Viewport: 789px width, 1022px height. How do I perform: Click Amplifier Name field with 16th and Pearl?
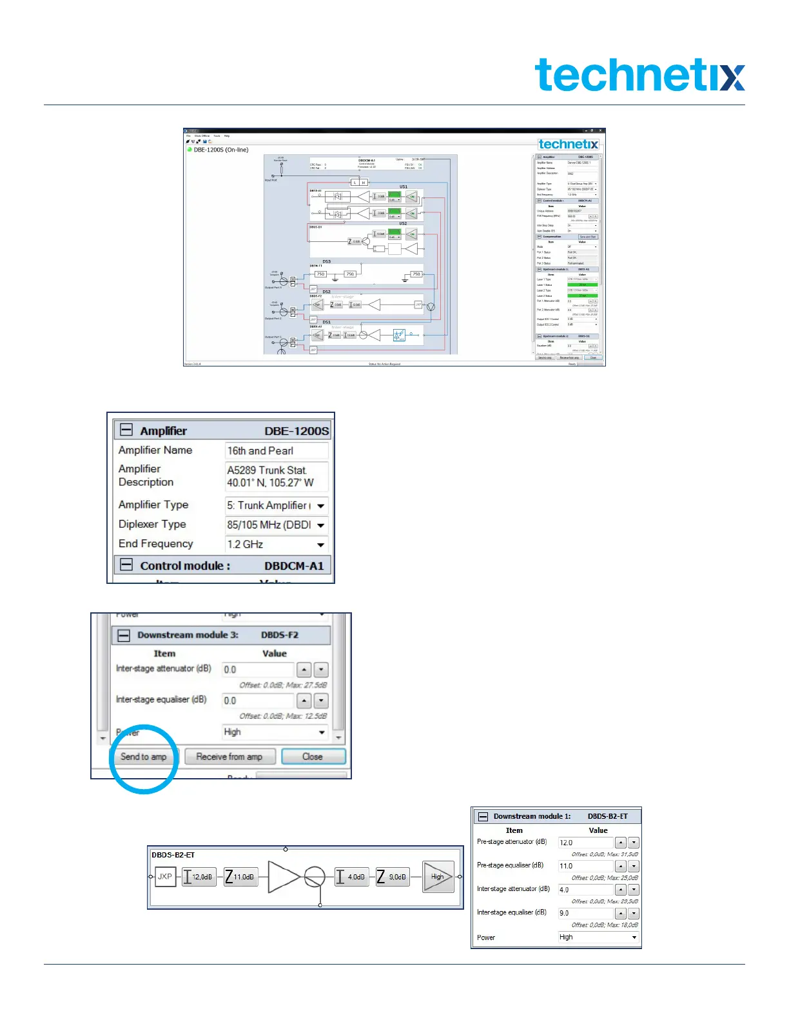pos(277,451)
